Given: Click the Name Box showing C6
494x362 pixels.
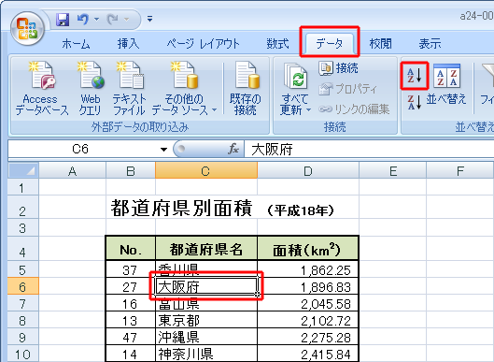Looking at the screenshot, I should click(80, 149).
